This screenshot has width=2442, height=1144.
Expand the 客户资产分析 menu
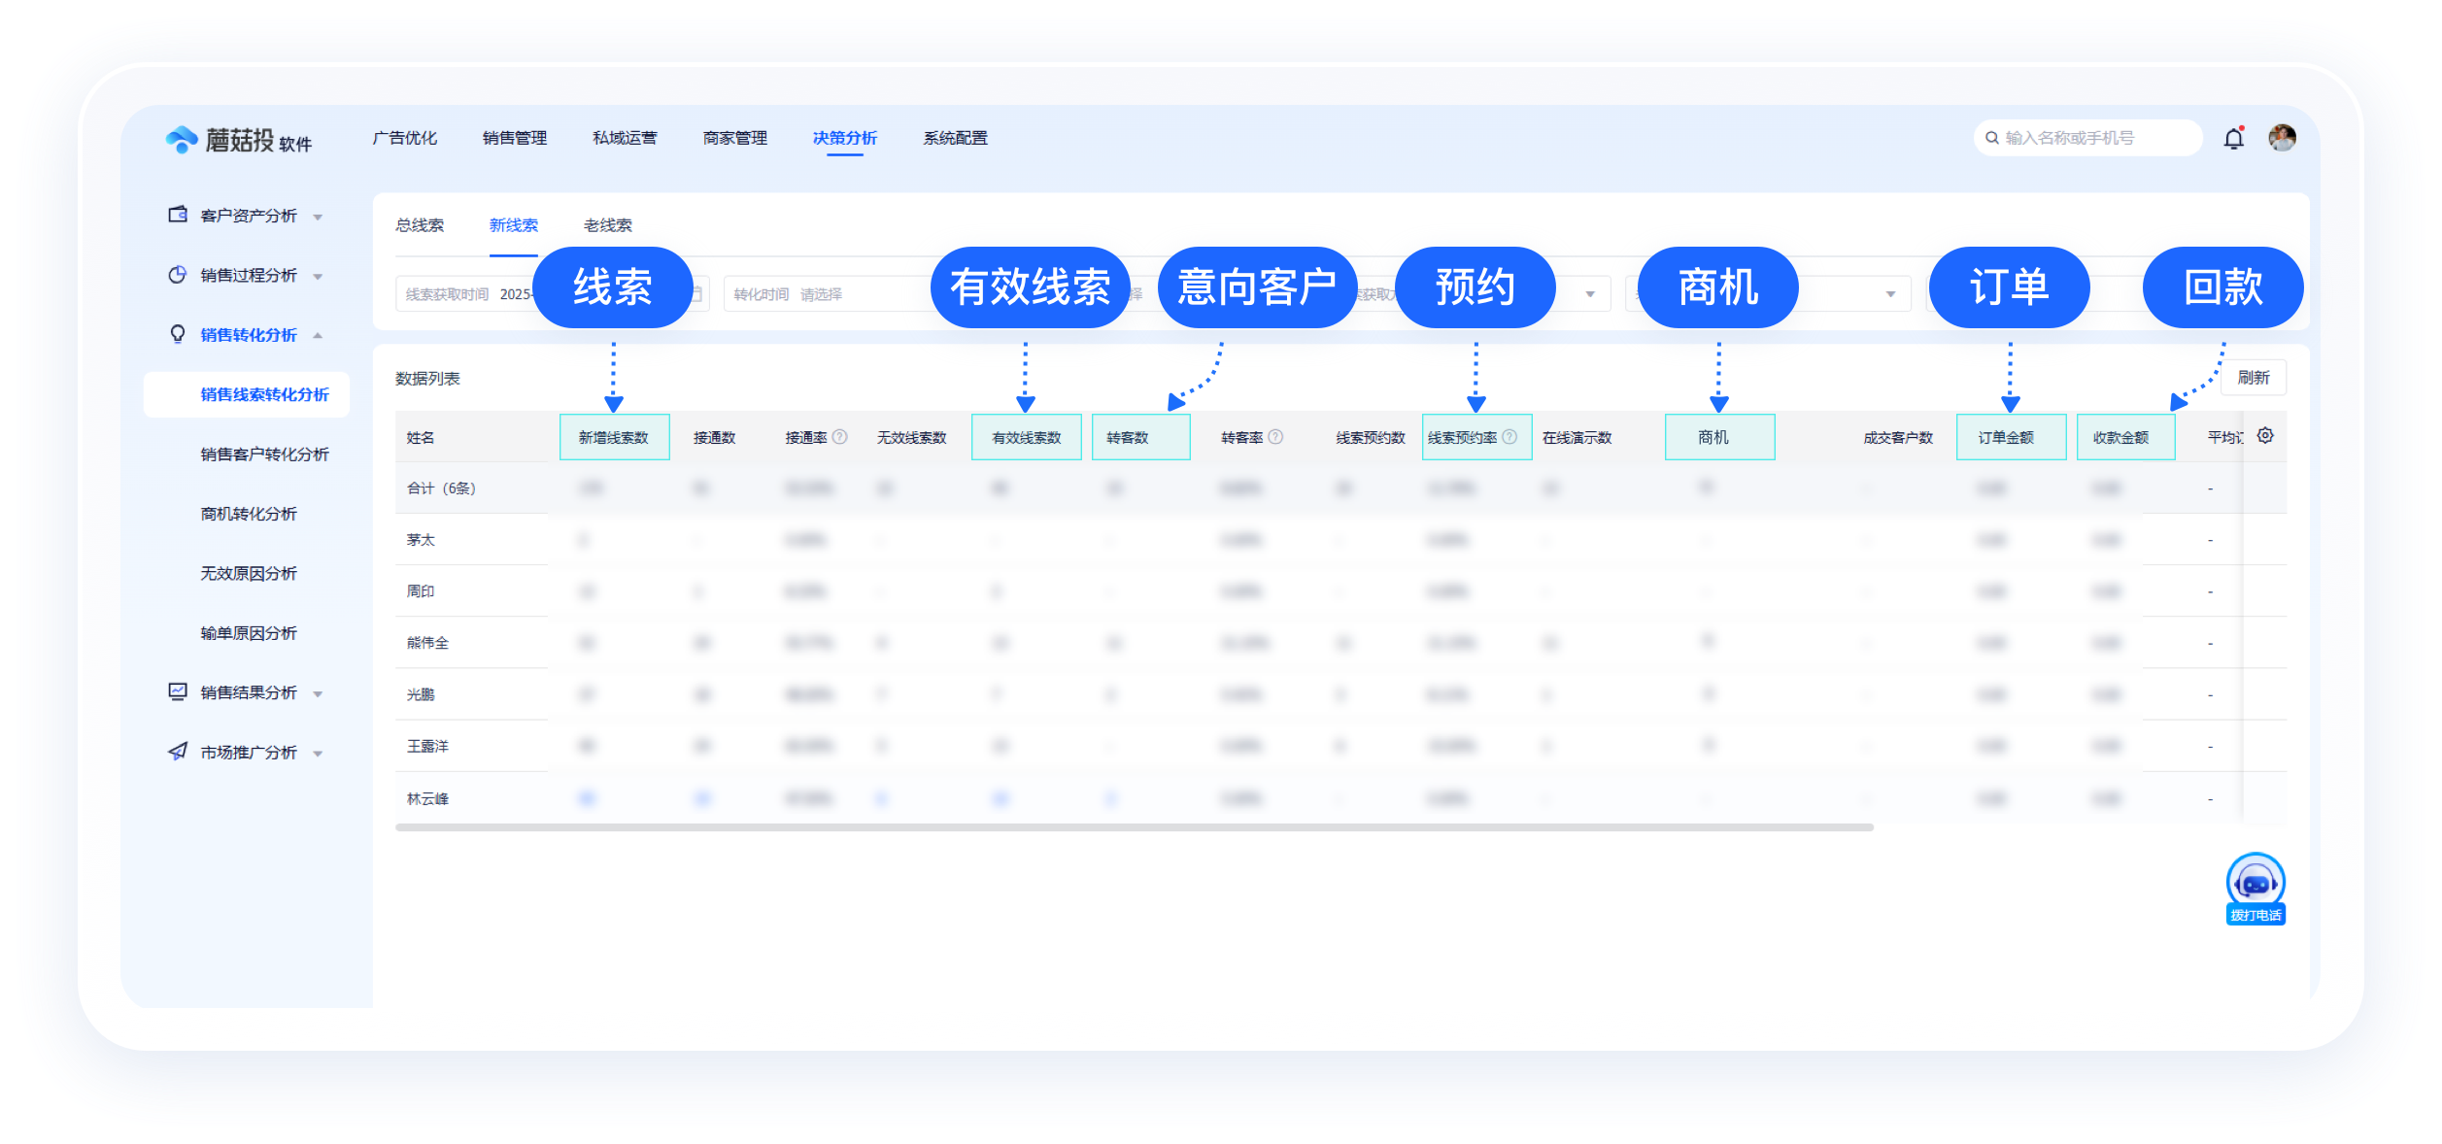coord(318,216)
